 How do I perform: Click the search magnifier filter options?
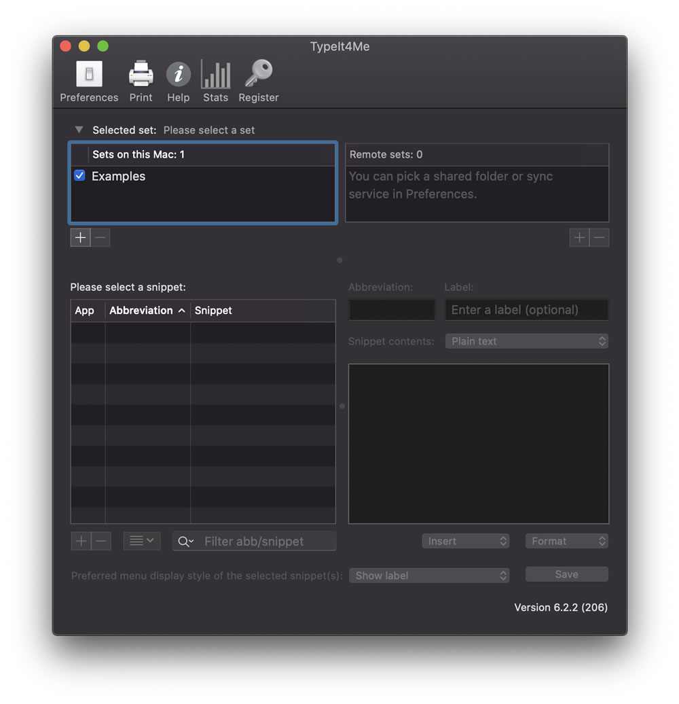click(185, 542)
